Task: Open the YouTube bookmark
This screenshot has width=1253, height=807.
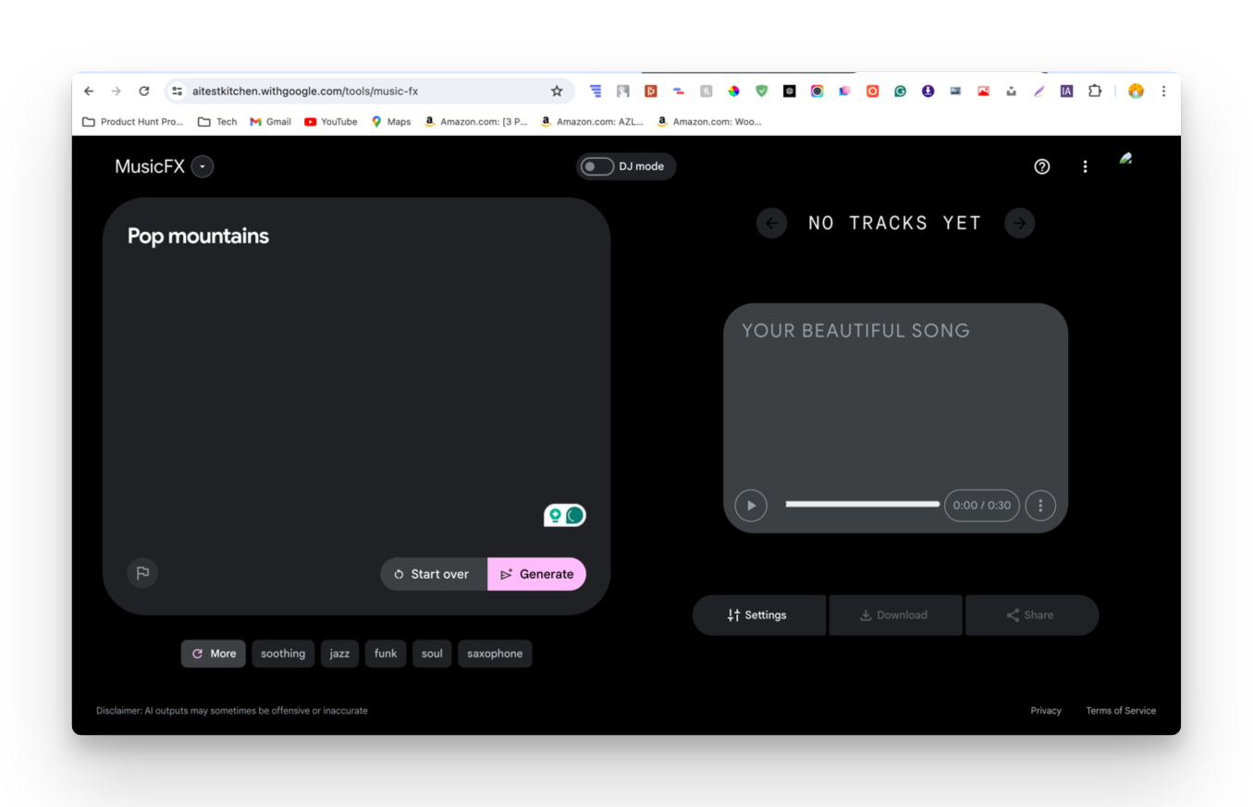Action: click(x=330, y=121)
